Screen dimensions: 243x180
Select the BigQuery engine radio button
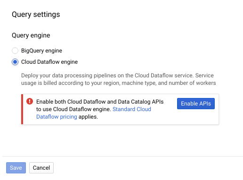(15, 51)
